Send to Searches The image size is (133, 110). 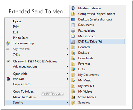pos(84,103)
